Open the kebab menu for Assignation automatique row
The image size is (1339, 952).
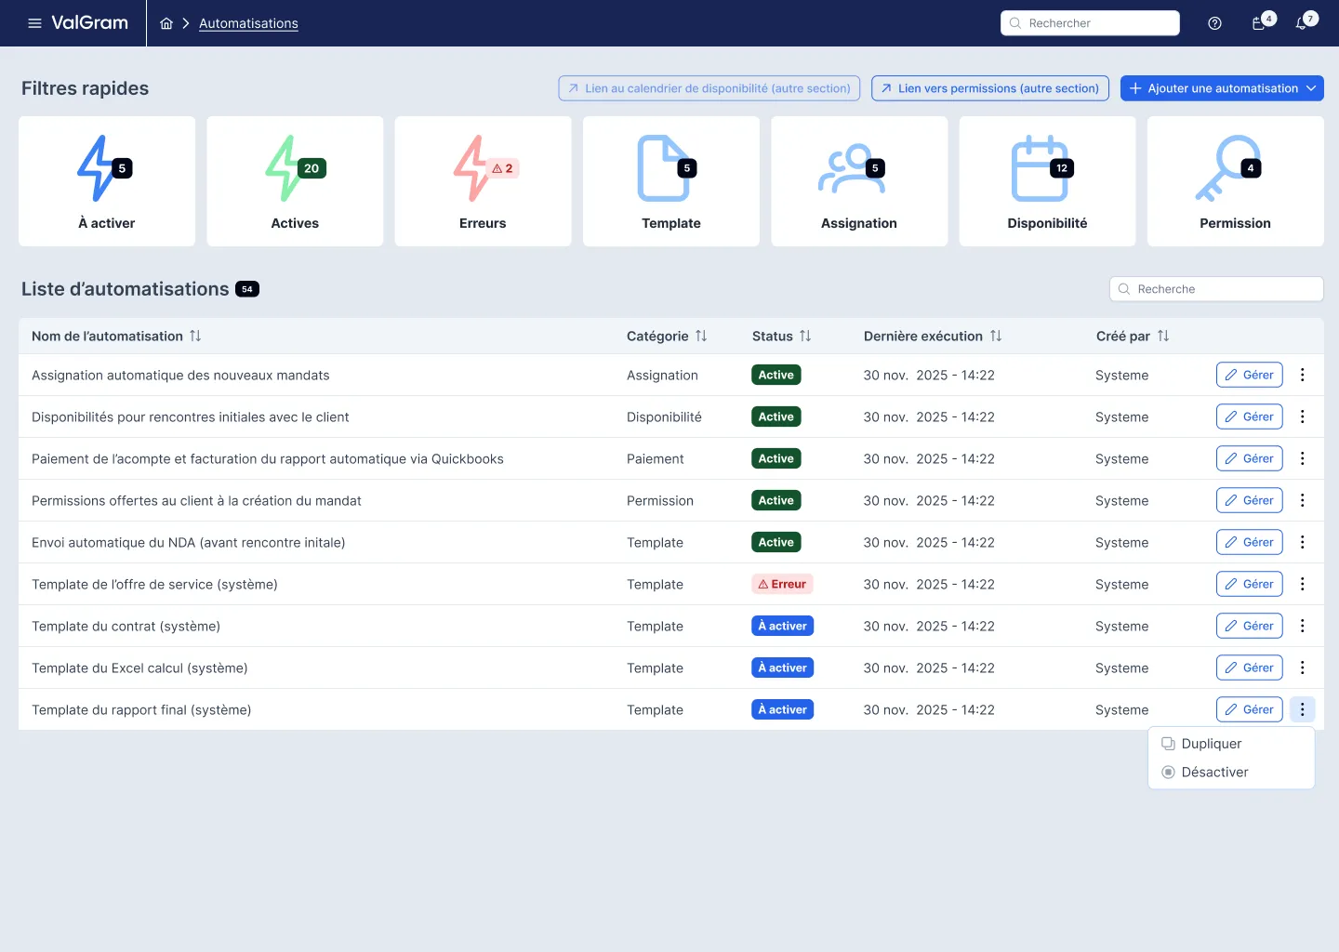click(1303, 375)
